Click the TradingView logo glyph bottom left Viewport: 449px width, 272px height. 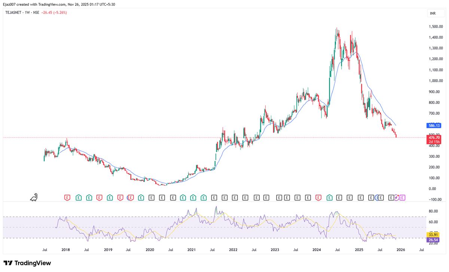click(x=8, y=263)
